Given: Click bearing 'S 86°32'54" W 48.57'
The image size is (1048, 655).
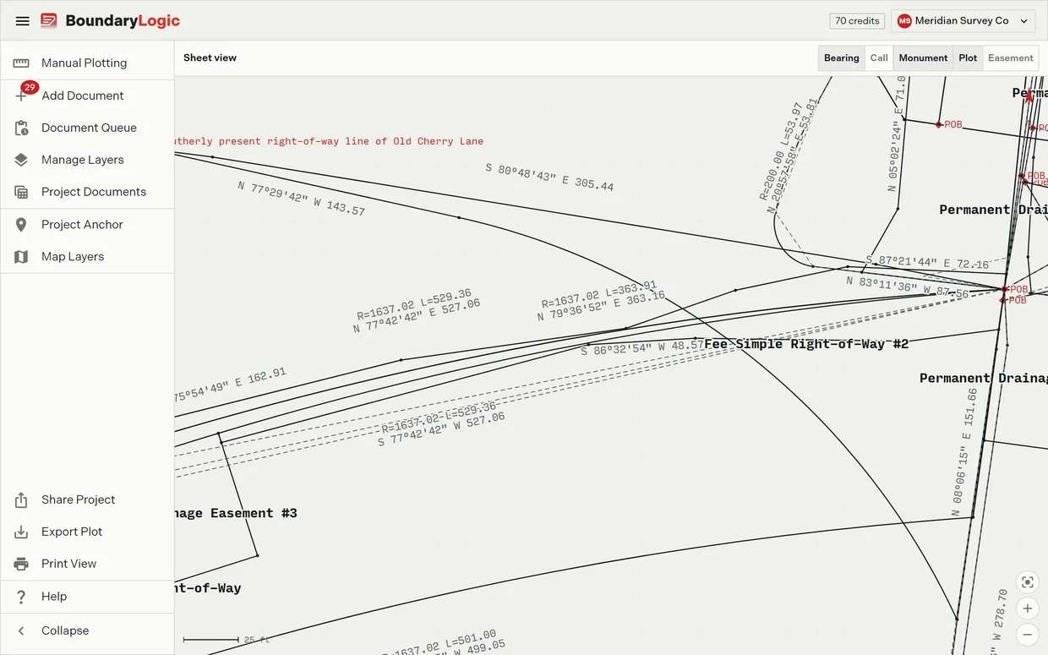Looking at the screenshot, I should tap(642, 347).
